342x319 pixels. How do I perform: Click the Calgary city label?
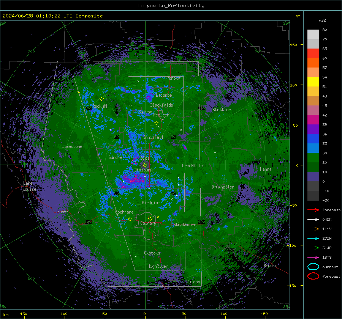click(148, 223)
